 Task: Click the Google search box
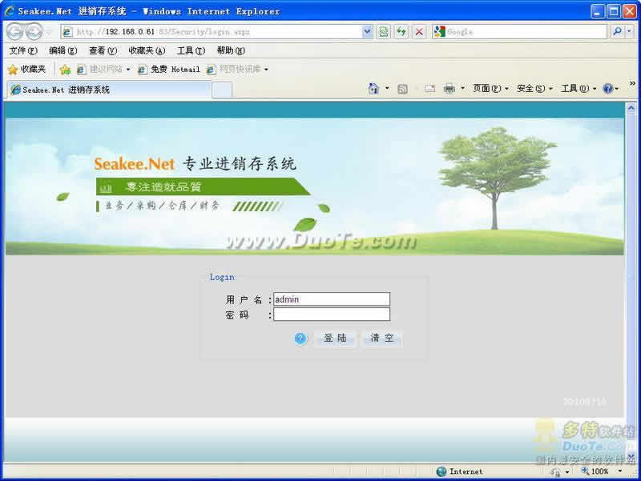(x=519, y=32)
